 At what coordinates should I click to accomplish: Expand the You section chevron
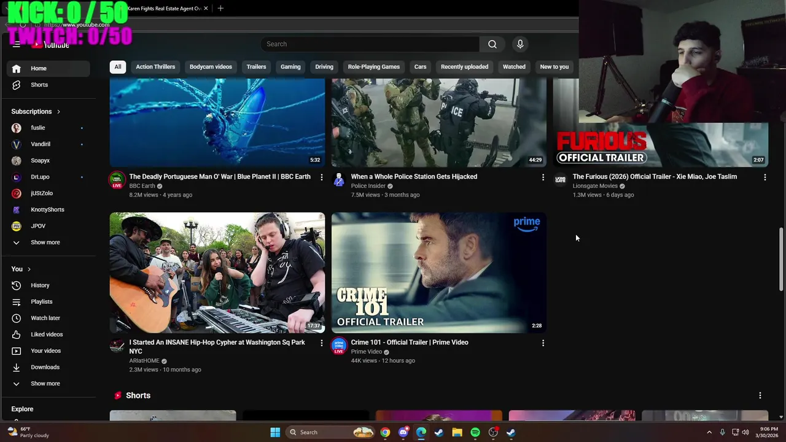29,269
